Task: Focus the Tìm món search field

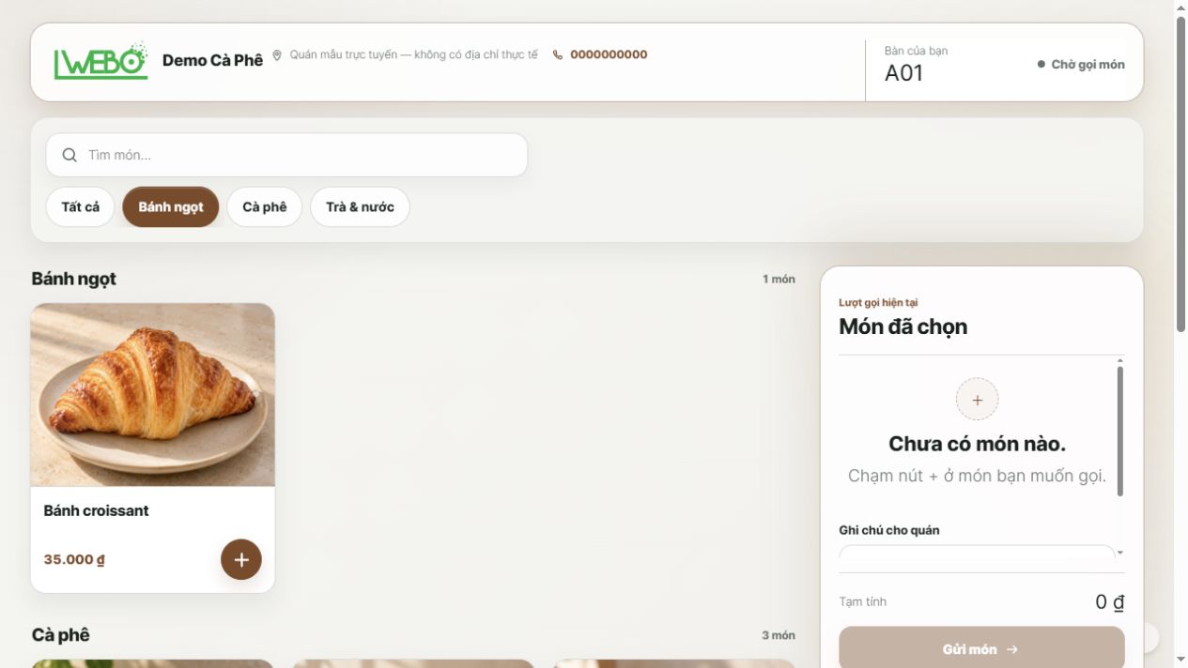Action: [x=286, y=155]
